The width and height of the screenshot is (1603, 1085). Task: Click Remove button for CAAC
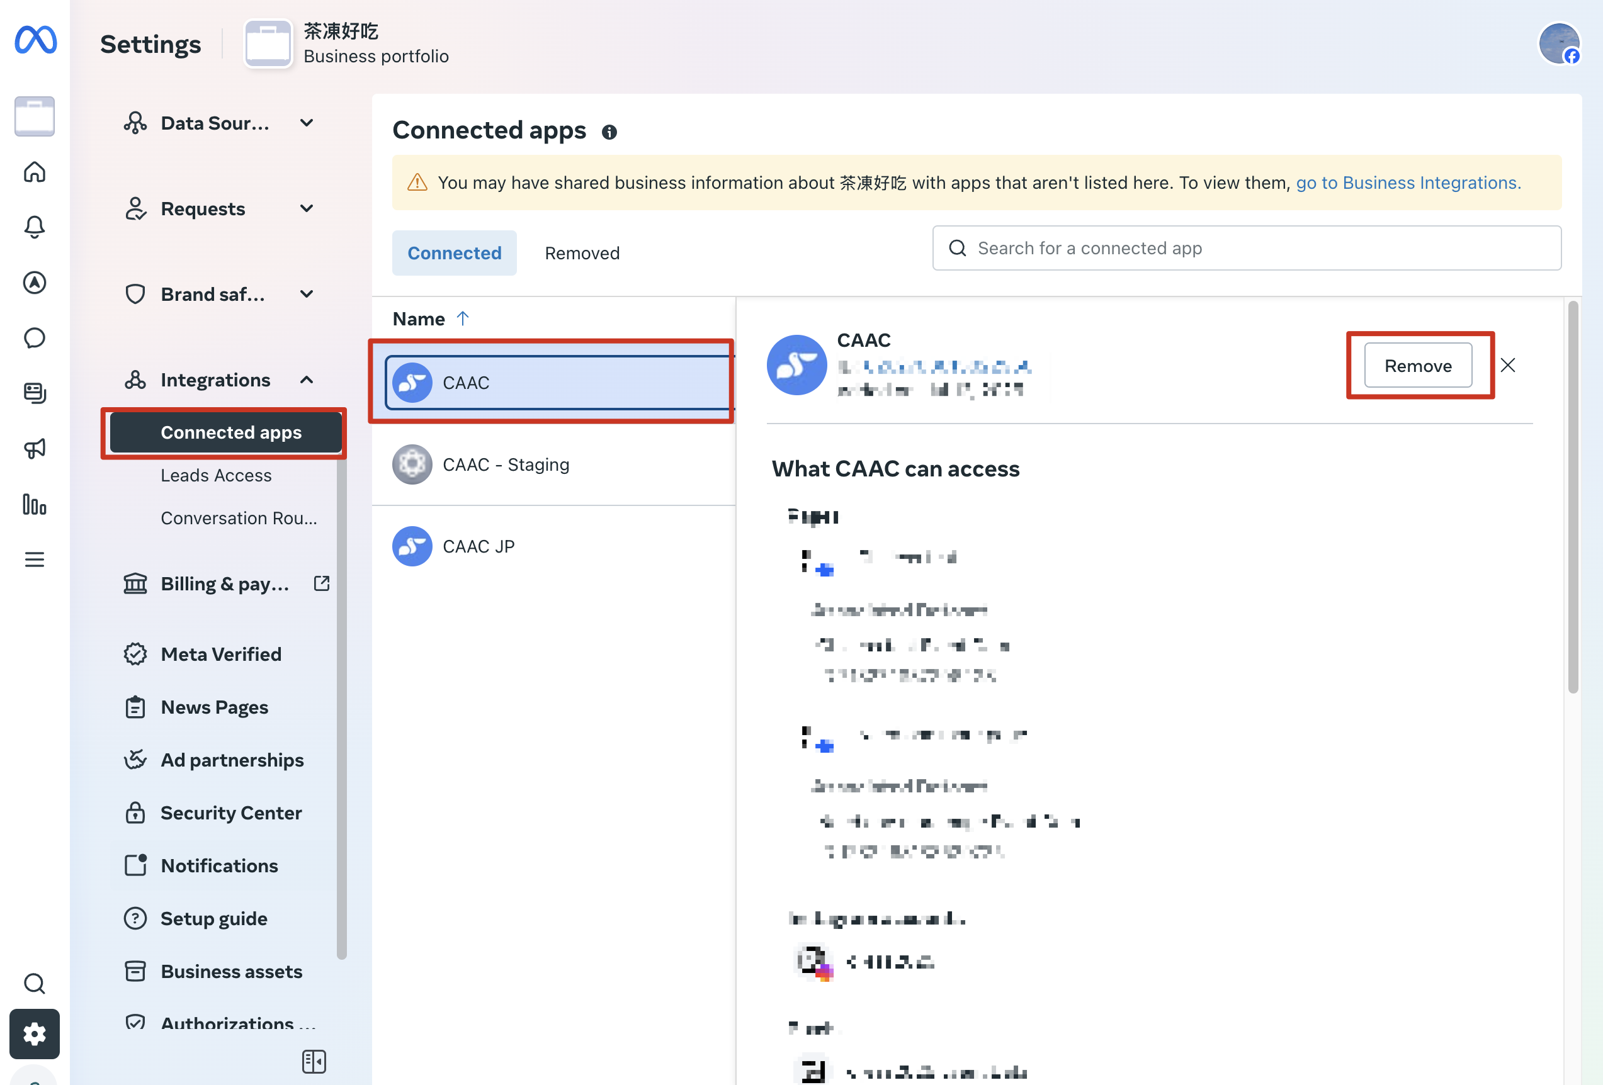(1418, 366)
